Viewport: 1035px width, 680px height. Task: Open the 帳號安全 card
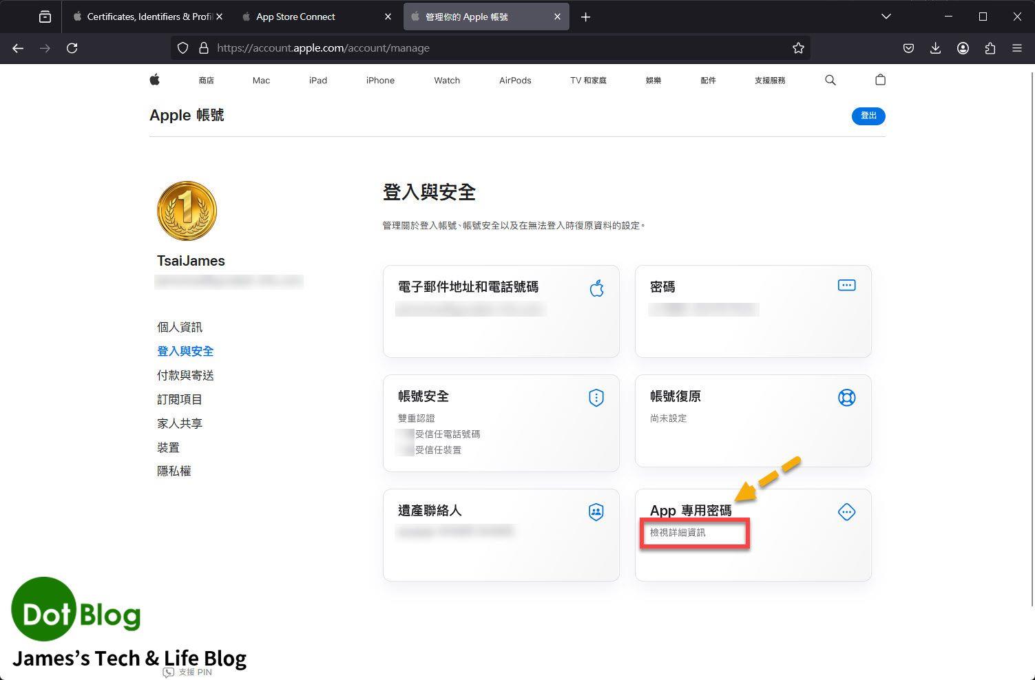[x=501, y=423]
